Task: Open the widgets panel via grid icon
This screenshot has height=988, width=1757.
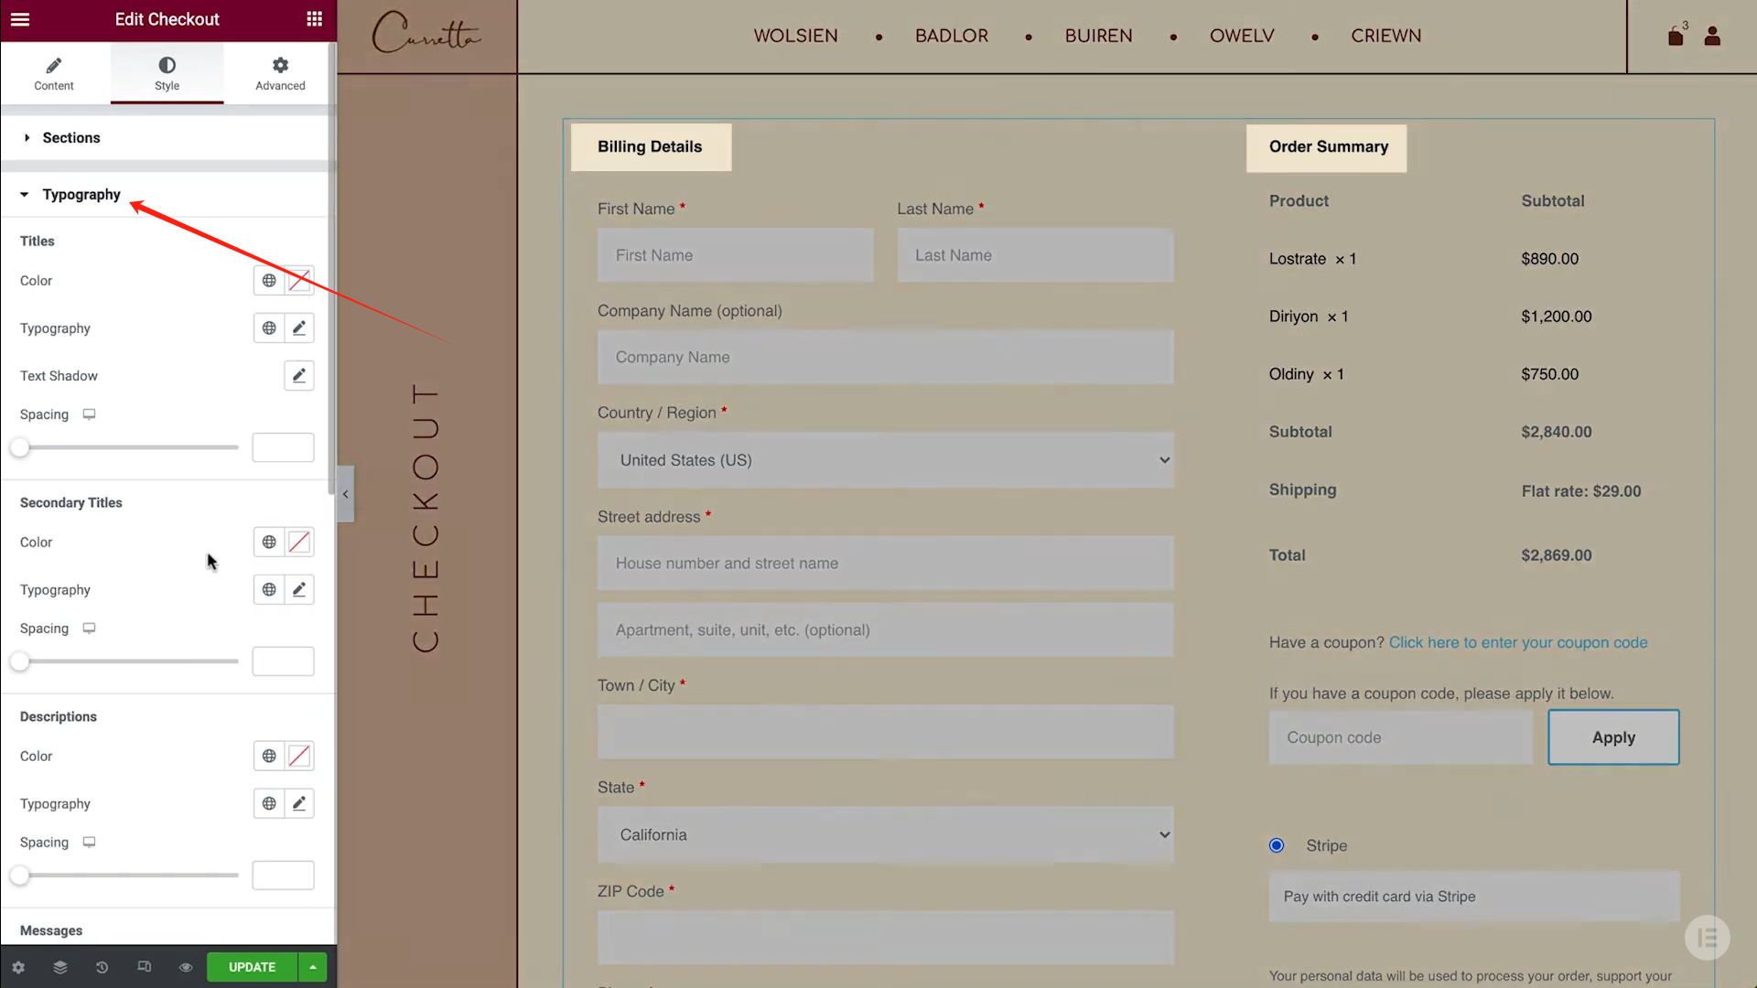Action: pyautogui.click(x=314, y=19)
